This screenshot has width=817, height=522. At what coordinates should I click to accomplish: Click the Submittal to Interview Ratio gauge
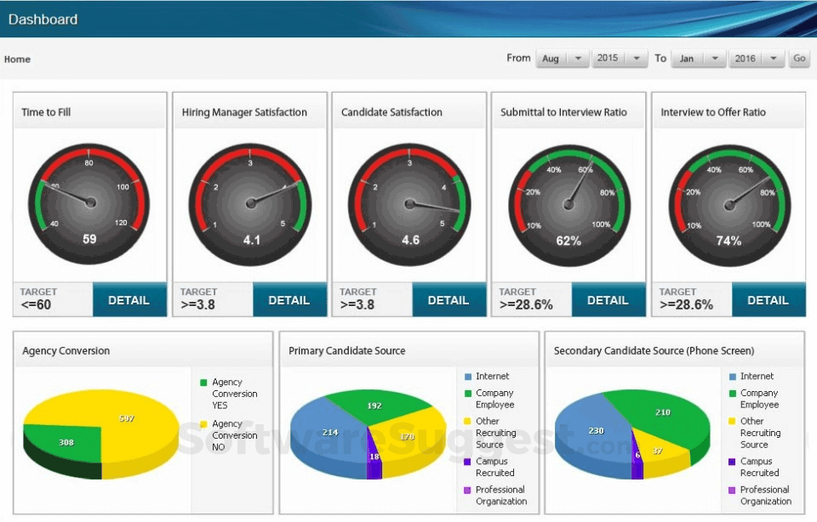point(568,204)
